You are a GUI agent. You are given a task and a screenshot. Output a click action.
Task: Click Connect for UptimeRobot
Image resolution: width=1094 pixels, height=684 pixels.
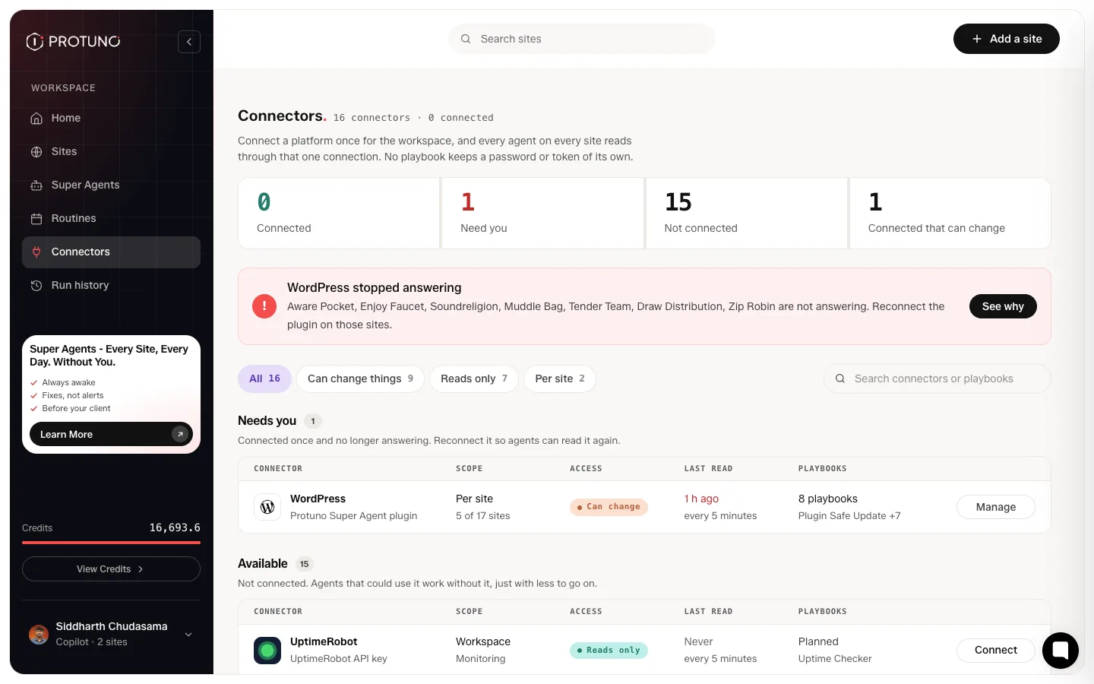(x=995, y=650)
